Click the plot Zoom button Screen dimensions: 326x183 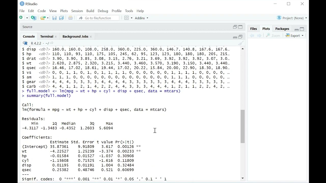(273, 36)
